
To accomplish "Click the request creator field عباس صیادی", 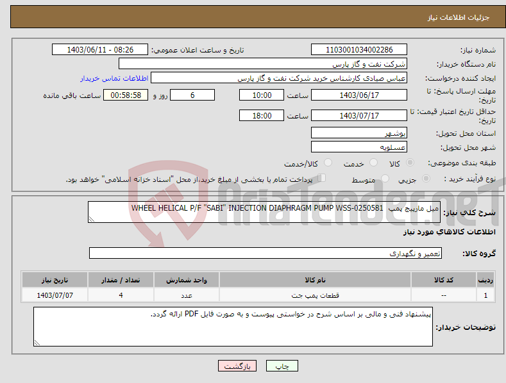I will pos(279,78).
